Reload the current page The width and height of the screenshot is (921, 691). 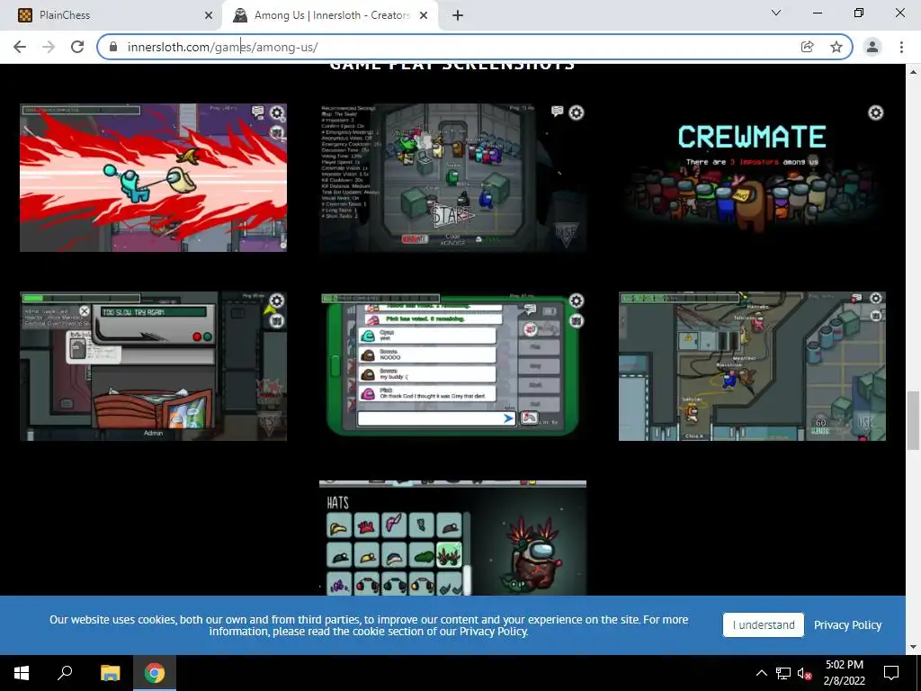(77, 47)
